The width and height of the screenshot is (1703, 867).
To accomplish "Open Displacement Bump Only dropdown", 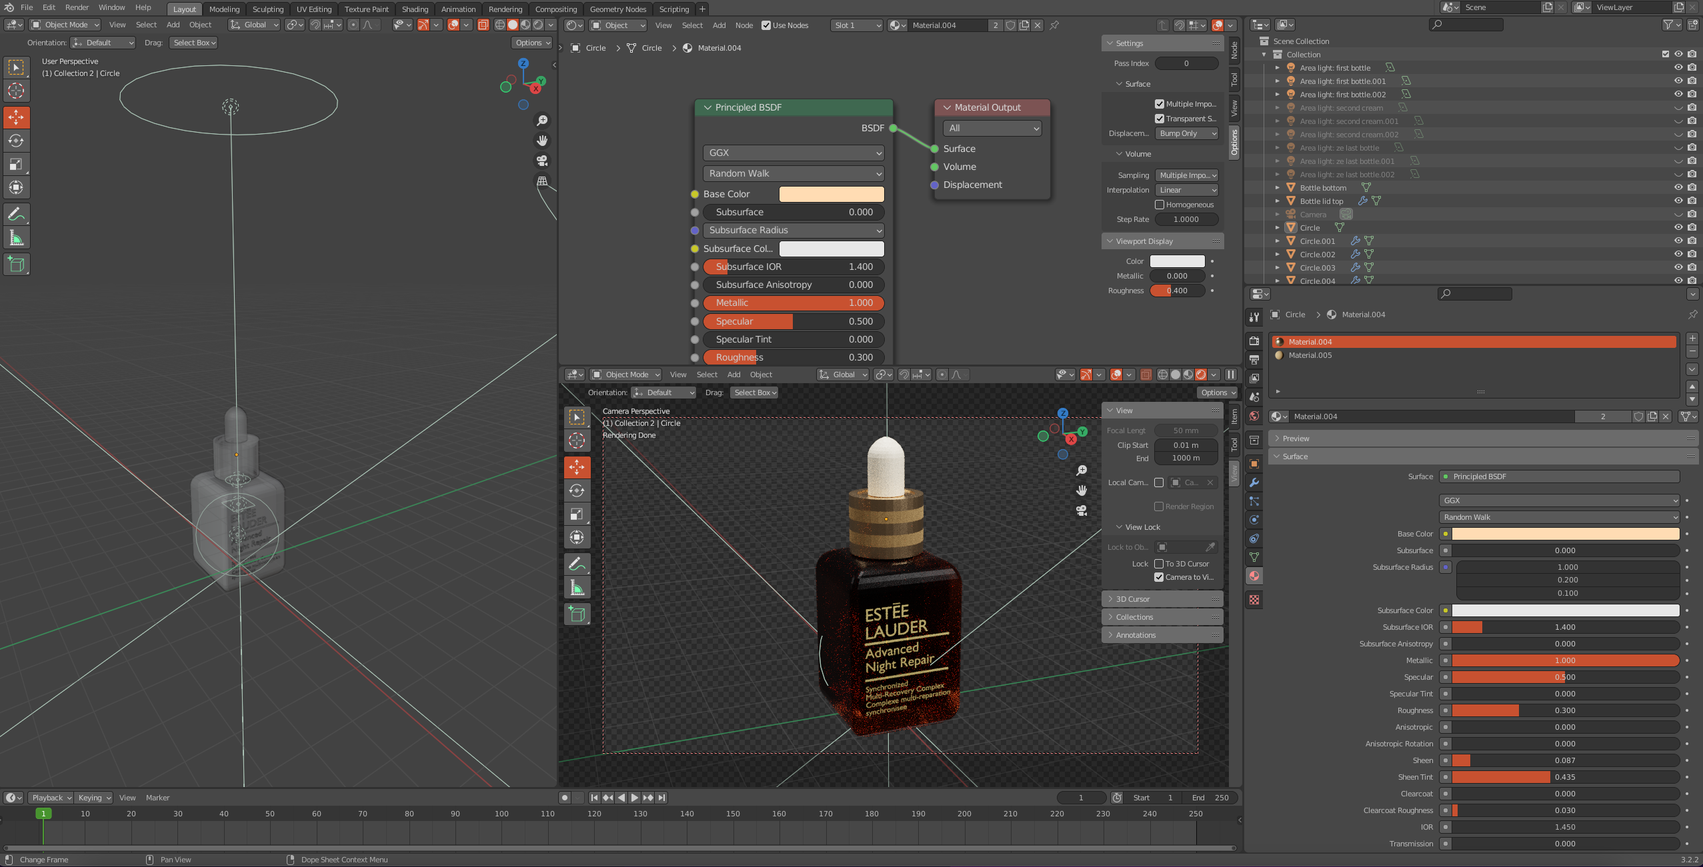I will click(x=1187, y=133).
